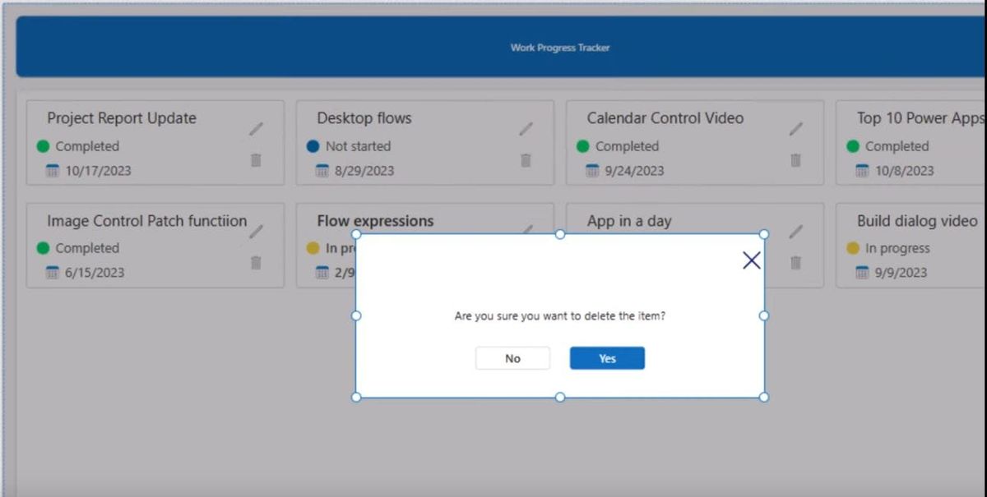This screenshot has height=497, width=987.
Task: Click the bottom-center selection handle of the dialog
Action: (559, 398)
